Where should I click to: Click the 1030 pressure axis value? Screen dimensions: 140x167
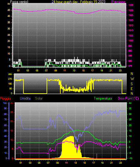[131, 10]
